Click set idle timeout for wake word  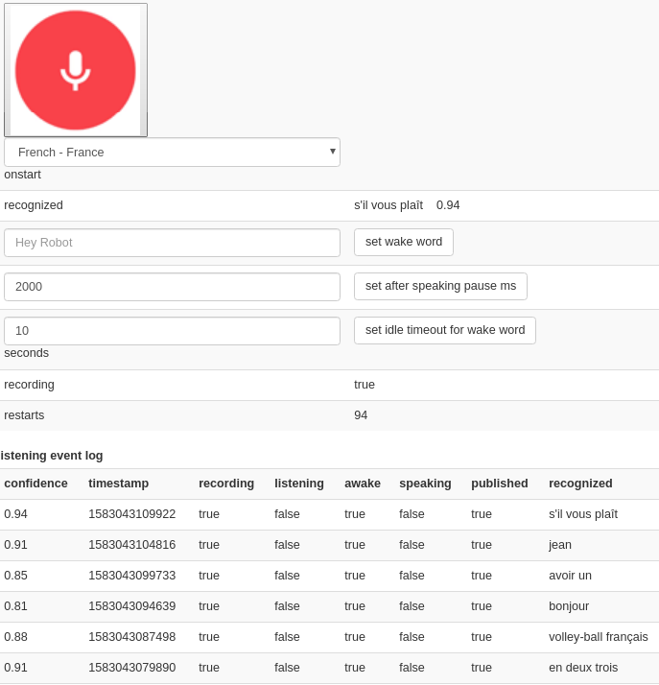pyautogui.click(x=444, y=330)
